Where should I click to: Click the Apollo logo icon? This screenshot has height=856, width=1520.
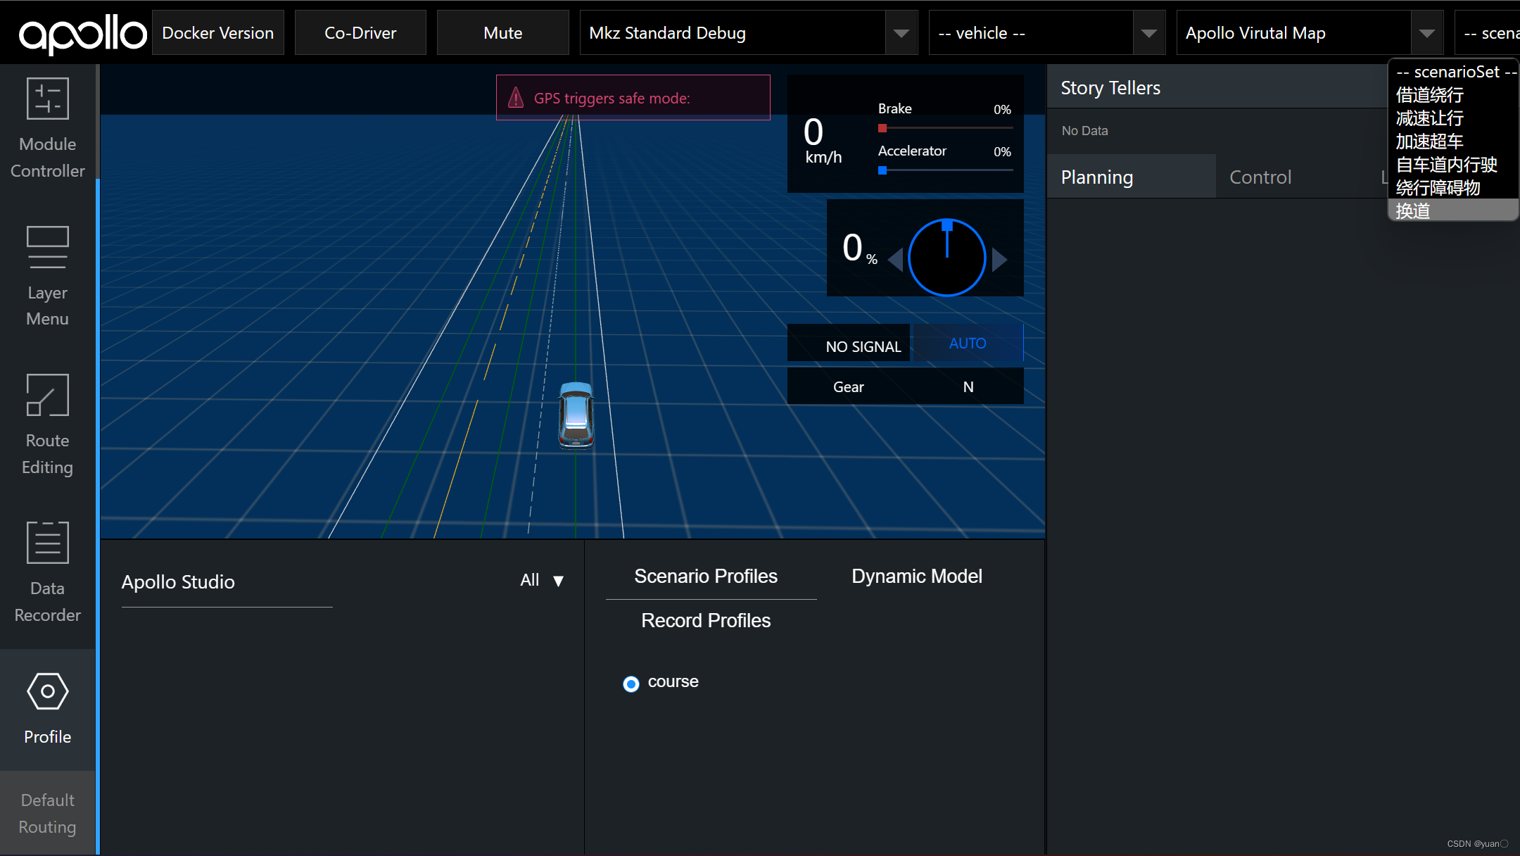[78, 31]
